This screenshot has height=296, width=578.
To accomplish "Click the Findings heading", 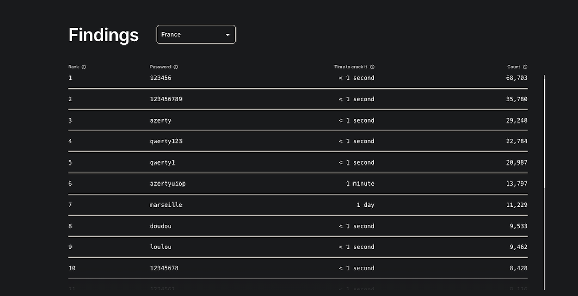I will pos(104,35).
